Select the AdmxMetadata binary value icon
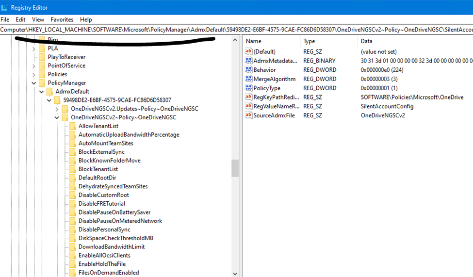Image resolution: width=473 pixels, height=277 pixels. [249, 61]
